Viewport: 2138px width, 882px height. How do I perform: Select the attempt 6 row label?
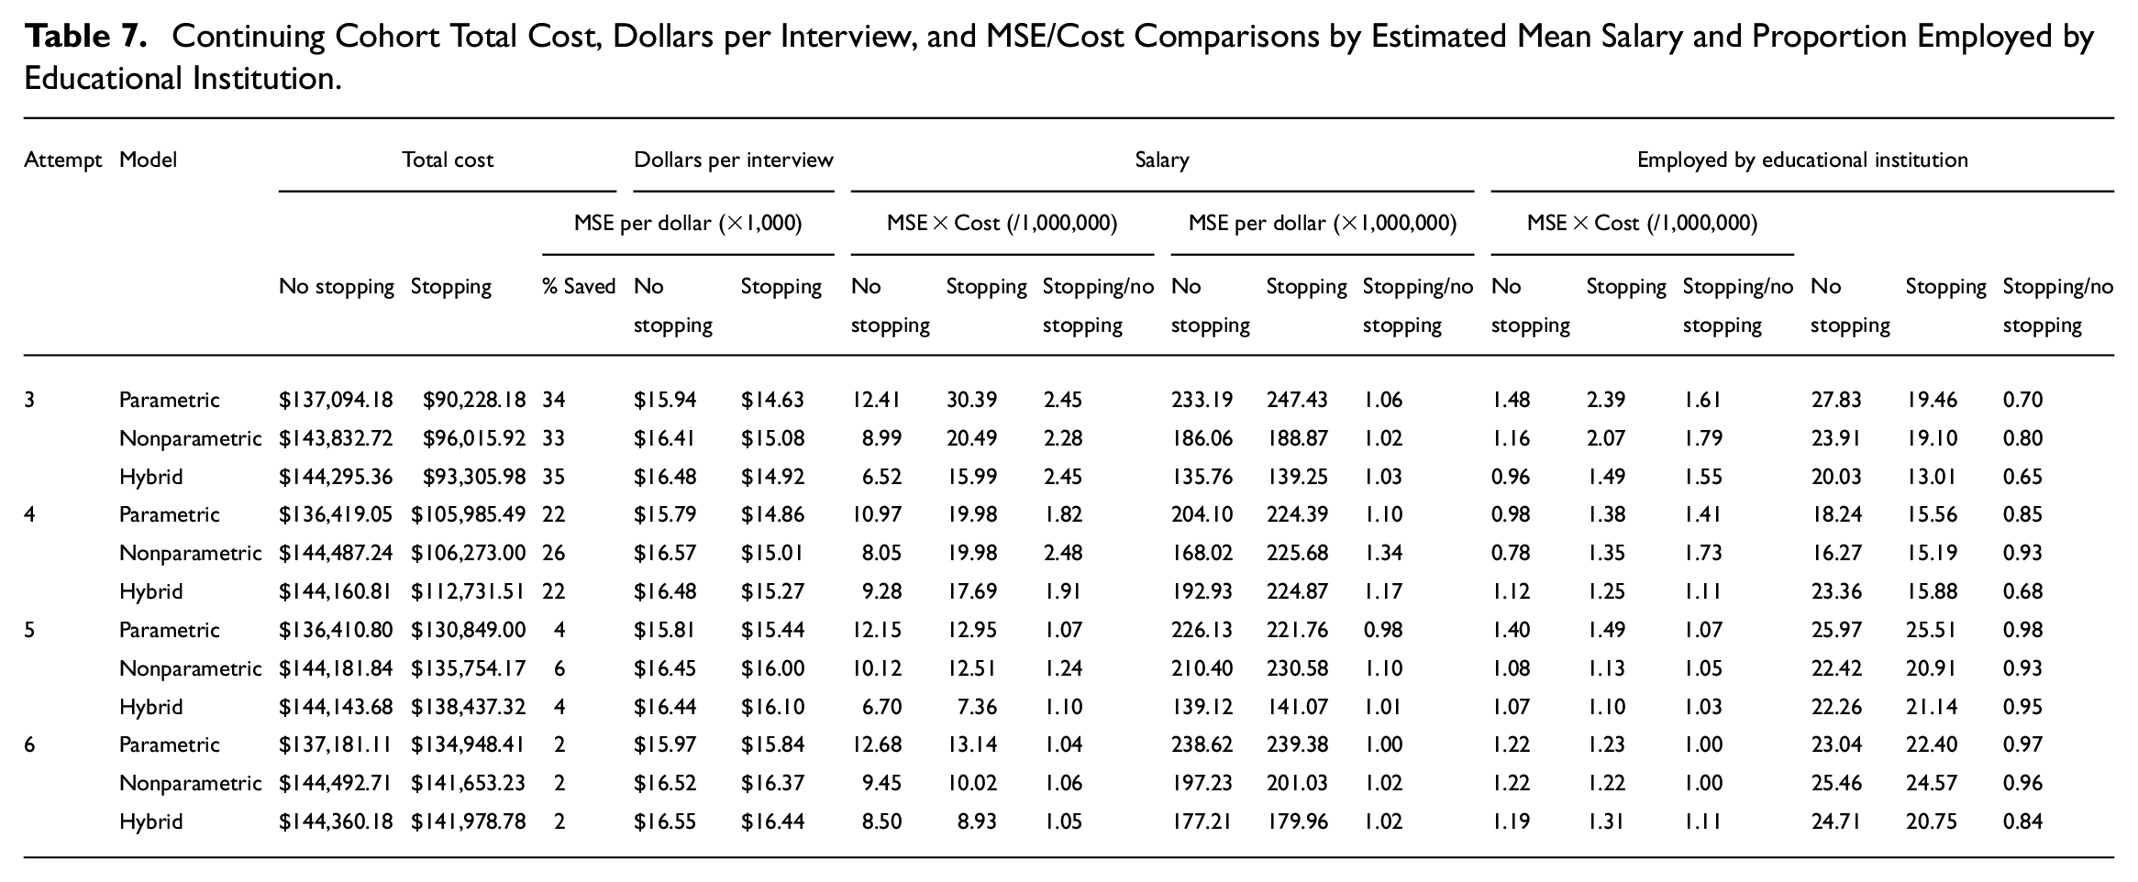pos(29,744)
